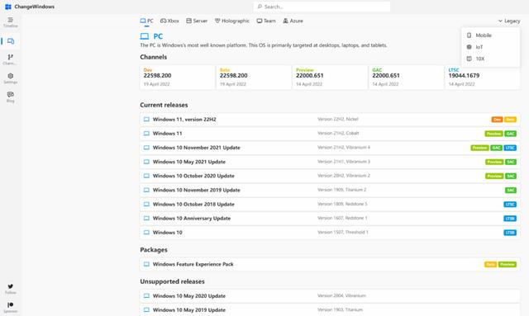
Task: Switch to the Xbox platform tab
Action: [169, 21]
